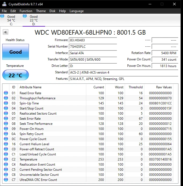This screenshot has width=183, height=186.
Task: Click the status icon for Read Error Rate
Action: tap(6, 93)
